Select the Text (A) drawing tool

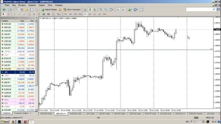pyautogui.click(x=34, y=14)
